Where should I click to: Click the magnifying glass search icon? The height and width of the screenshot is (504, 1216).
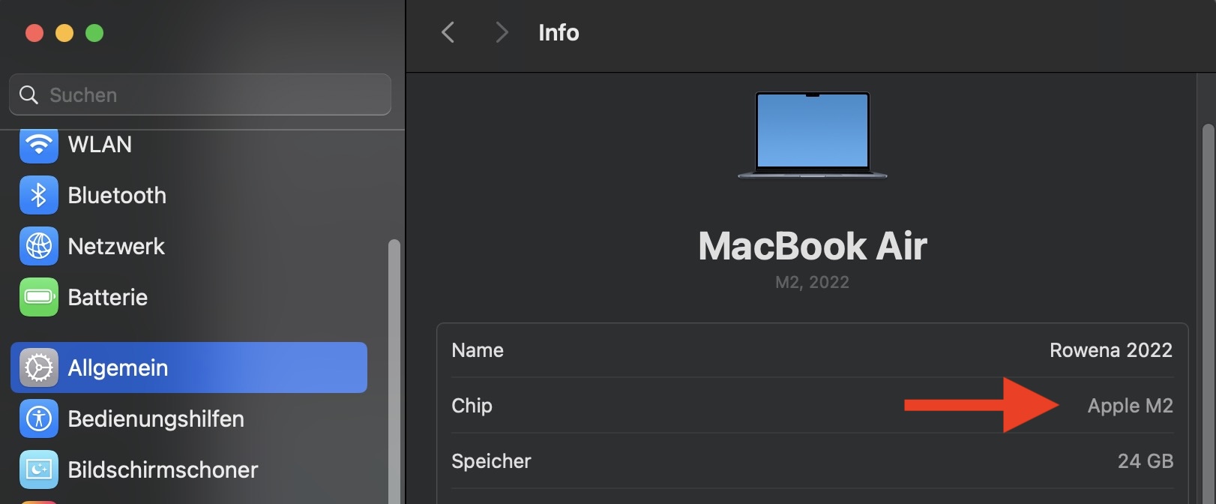[x=28, y=95]
